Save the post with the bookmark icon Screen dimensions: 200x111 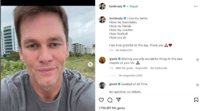pyautogui.click(x=196, y=100)
